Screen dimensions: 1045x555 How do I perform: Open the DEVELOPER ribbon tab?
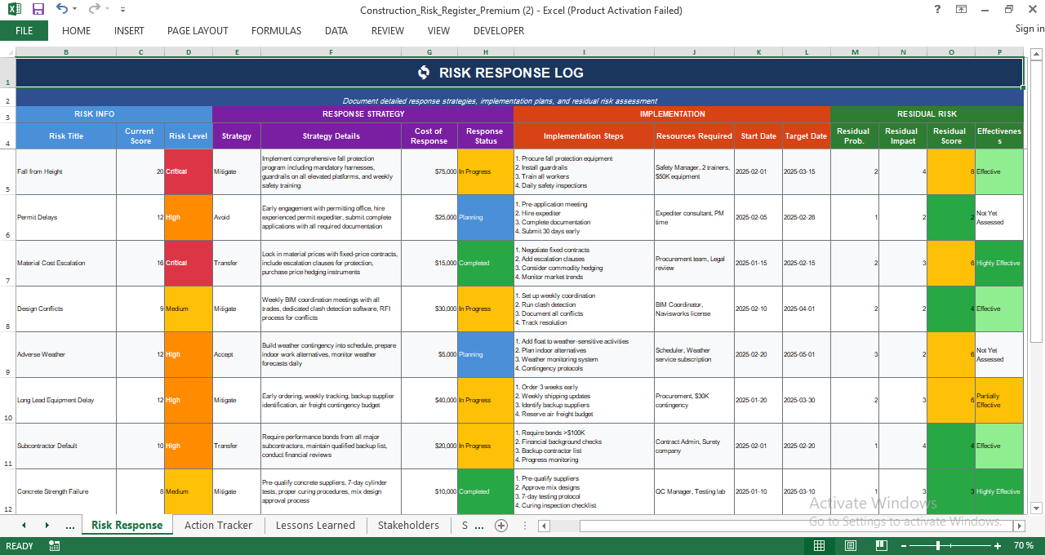pos(499,31)
